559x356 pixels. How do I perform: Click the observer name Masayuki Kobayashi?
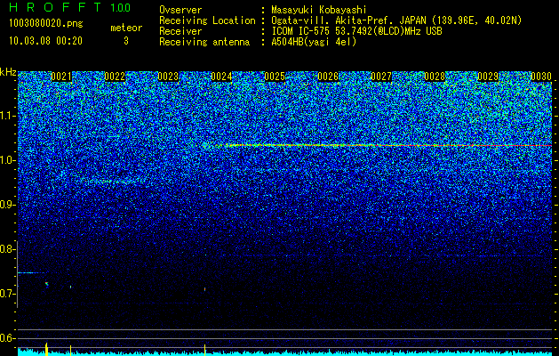319,11
